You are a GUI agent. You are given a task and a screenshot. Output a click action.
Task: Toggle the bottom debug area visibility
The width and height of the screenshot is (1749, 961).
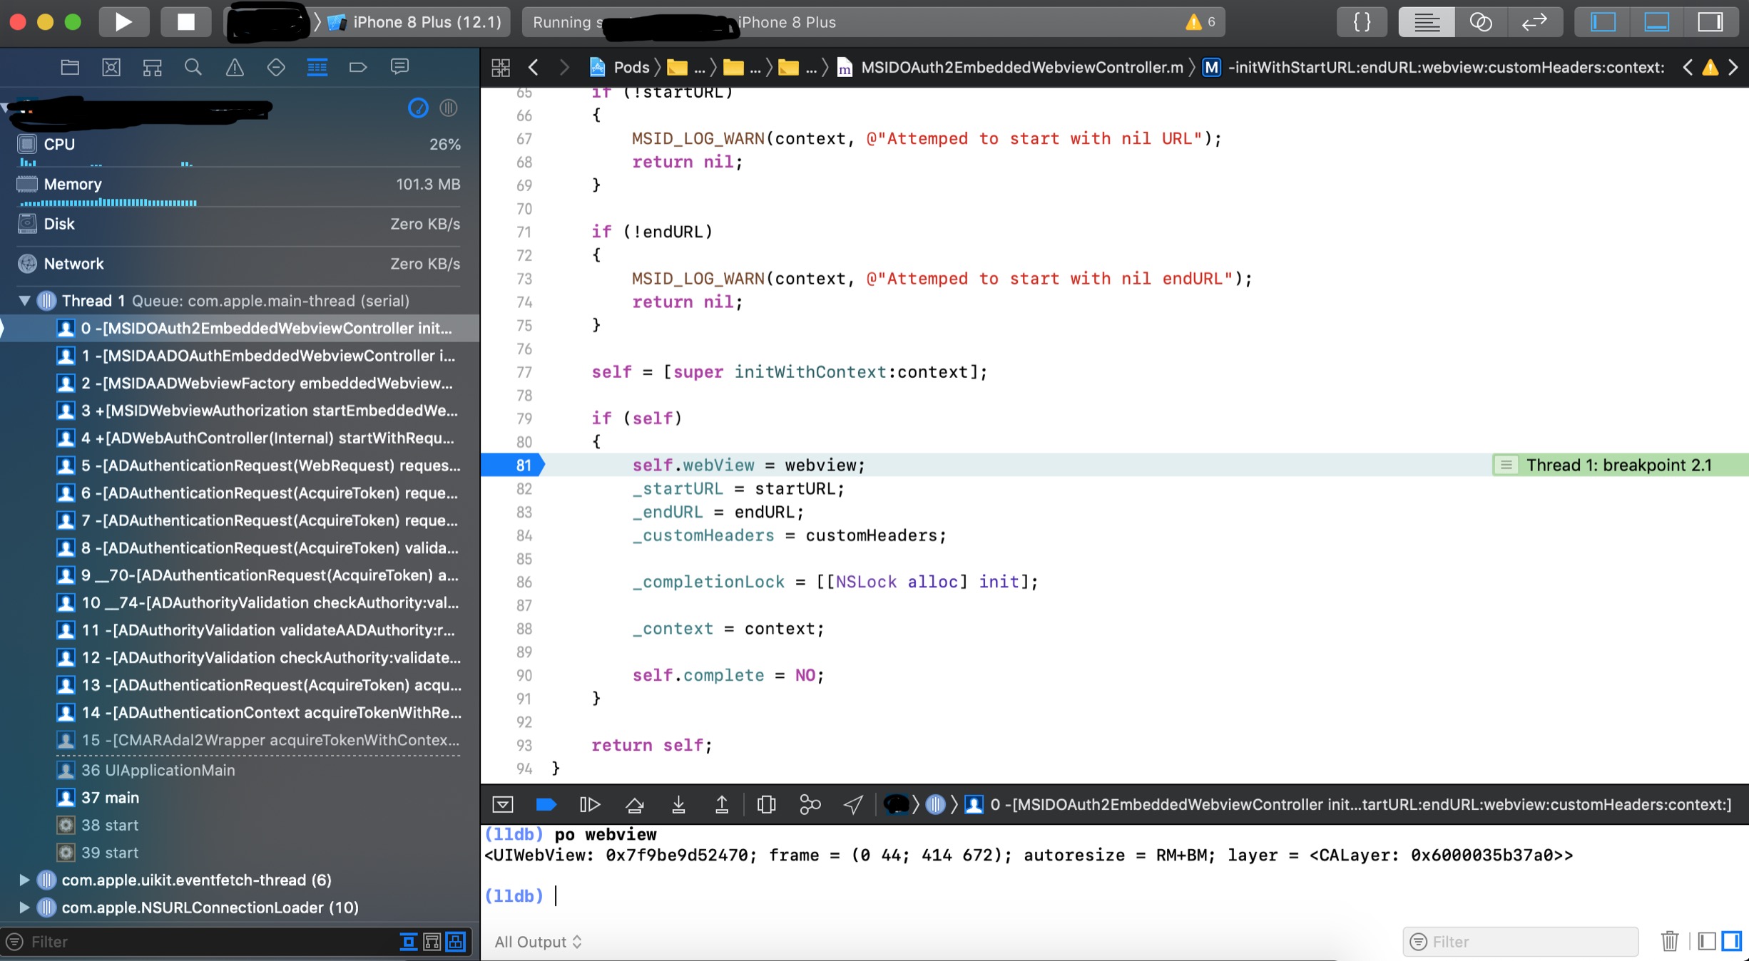tap(1656, 21)
